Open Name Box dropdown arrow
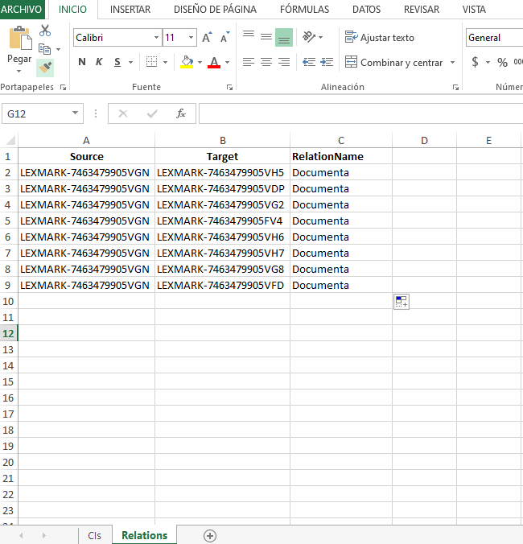The width and height of the screenshot is (523, 544). (x=75, y=113)
